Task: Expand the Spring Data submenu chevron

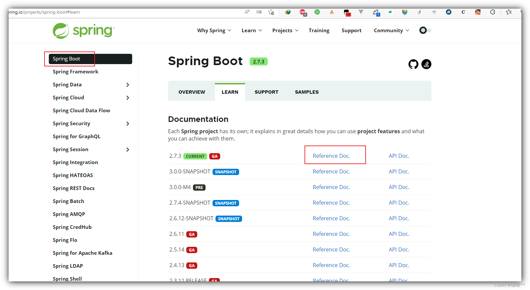Action: point(128,85)
